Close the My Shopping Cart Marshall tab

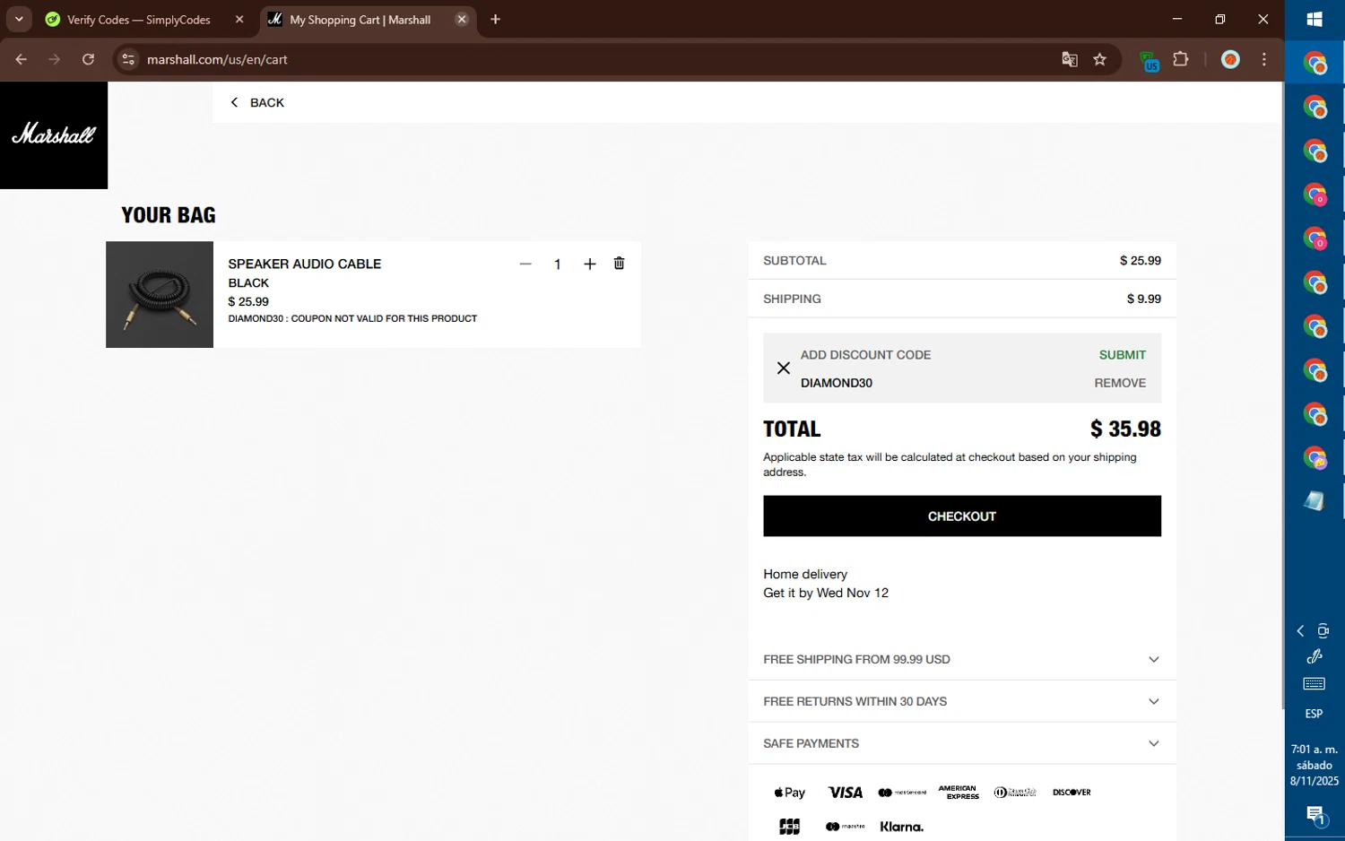coord(462,19)
